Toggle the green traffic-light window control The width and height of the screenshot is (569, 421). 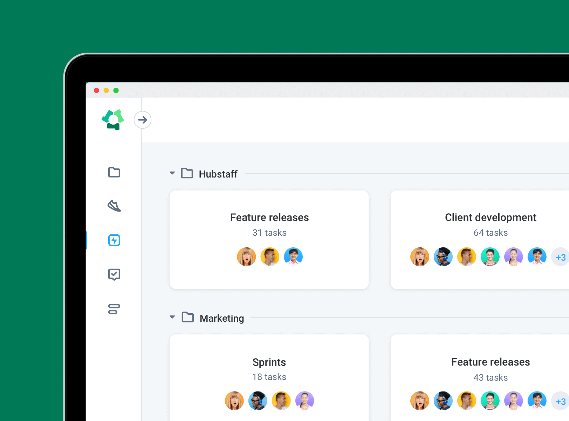click(116, 90)
